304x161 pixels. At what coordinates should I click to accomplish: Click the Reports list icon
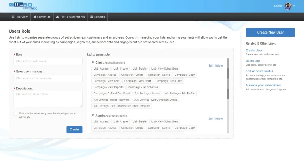(x=92, y=17)
